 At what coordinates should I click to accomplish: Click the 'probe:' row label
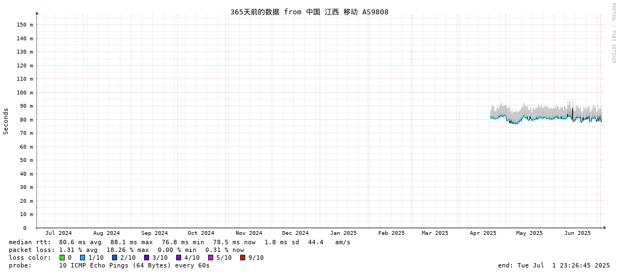pyautogui.click(x=20, y=266)
